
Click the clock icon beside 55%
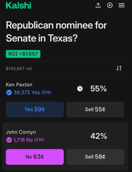coord(80,89)
